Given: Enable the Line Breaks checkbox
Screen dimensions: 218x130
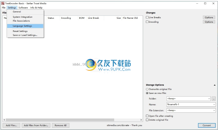Looking at the screenshot, I should tap(147, 17).
